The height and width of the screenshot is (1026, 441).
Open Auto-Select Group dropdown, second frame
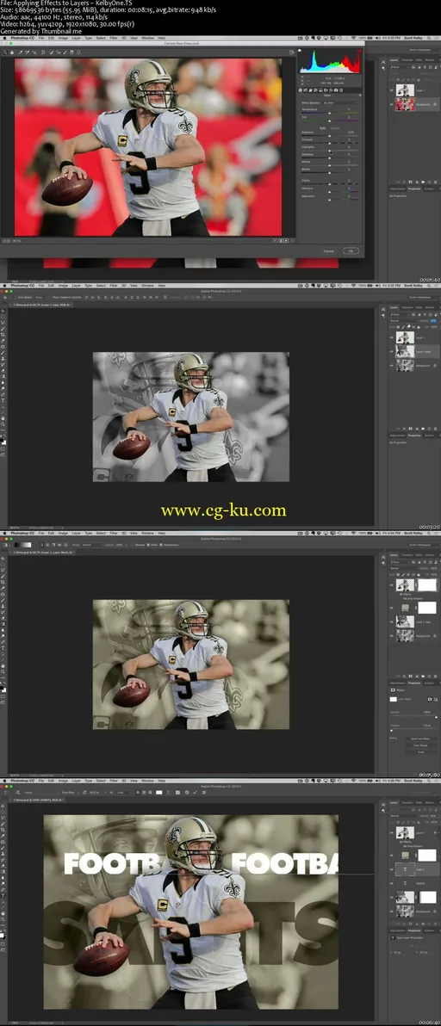40,297
